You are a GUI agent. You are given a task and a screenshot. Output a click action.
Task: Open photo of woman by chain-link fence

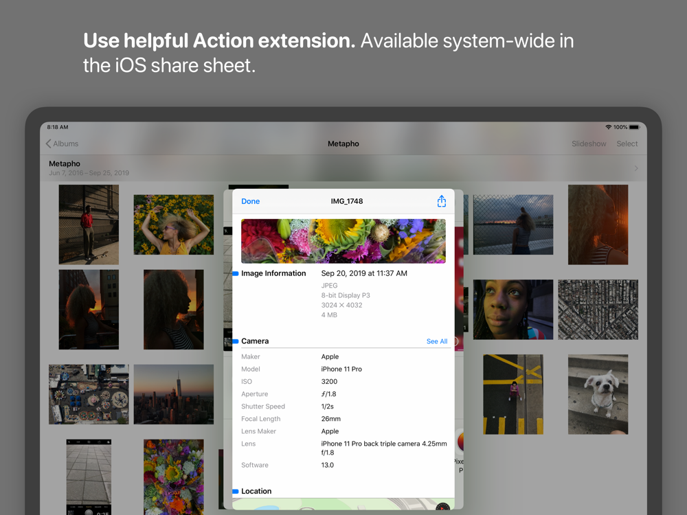[513, 225]
